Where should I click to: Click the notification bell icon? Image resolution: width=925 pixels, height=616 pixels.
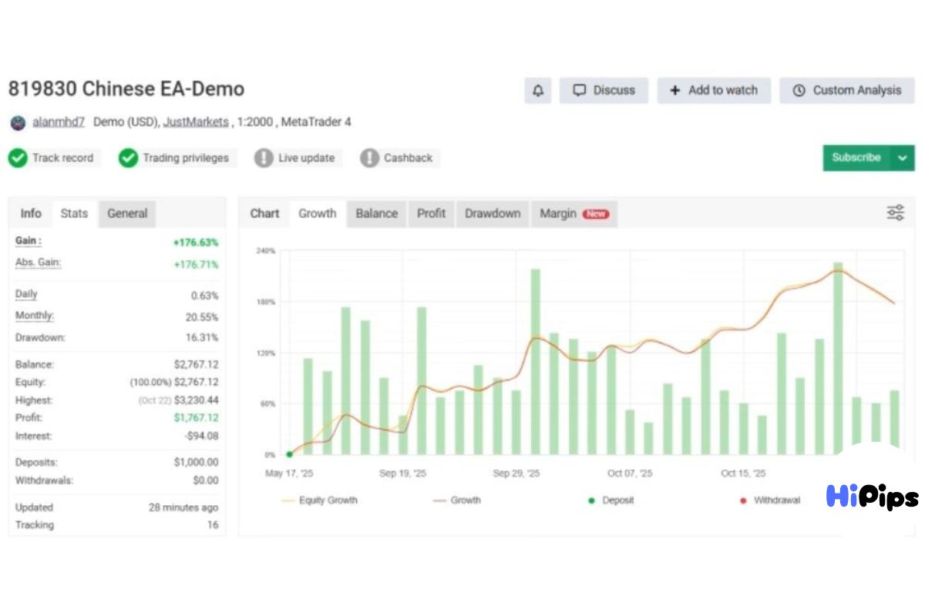(538, 90)
